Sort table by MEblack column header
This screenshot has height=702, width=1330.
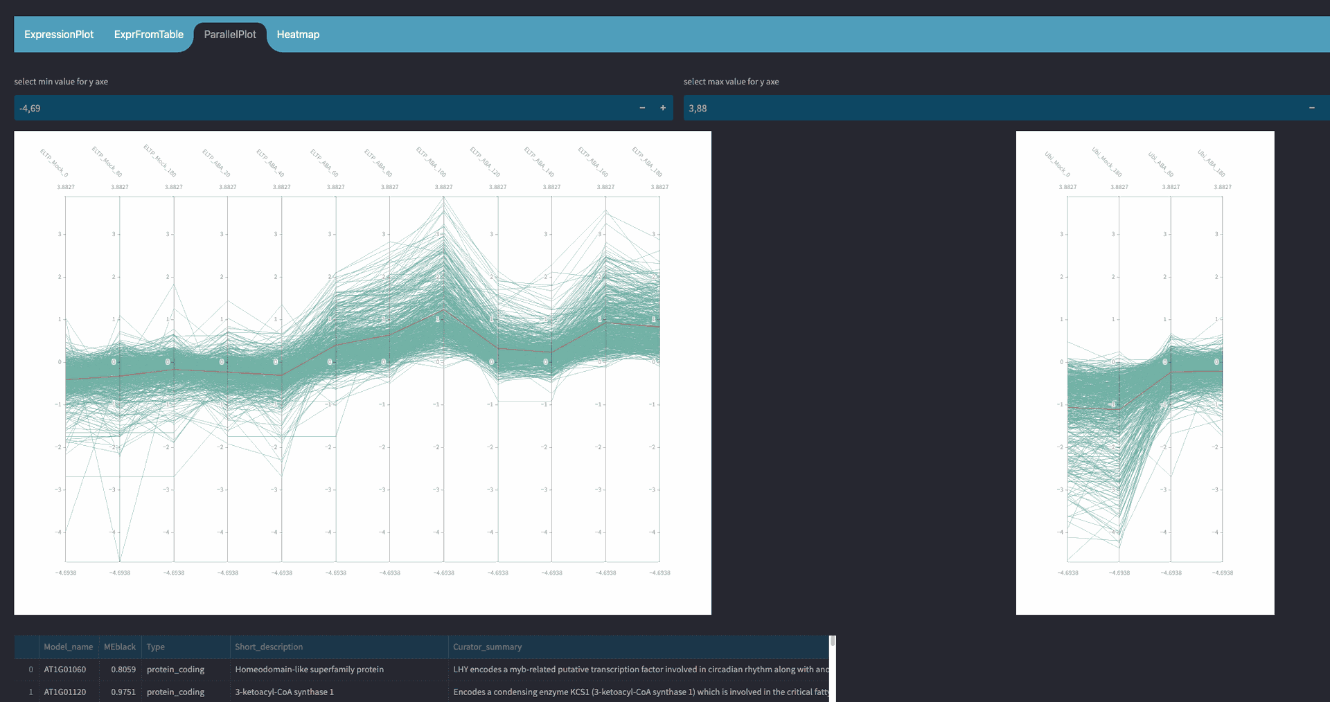click(x=120, y=647)
